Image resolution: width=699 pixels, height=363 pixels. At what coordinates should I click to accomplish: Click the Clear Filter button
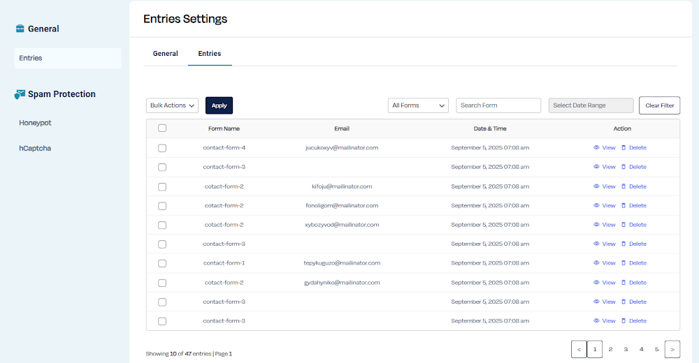659,105
